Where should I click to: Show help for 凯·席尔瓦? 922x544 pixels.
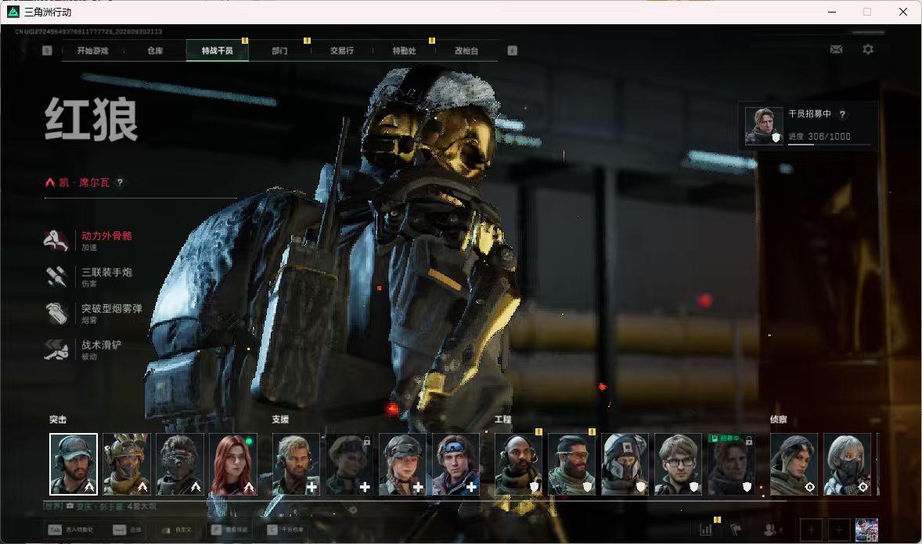coord(120,183)
